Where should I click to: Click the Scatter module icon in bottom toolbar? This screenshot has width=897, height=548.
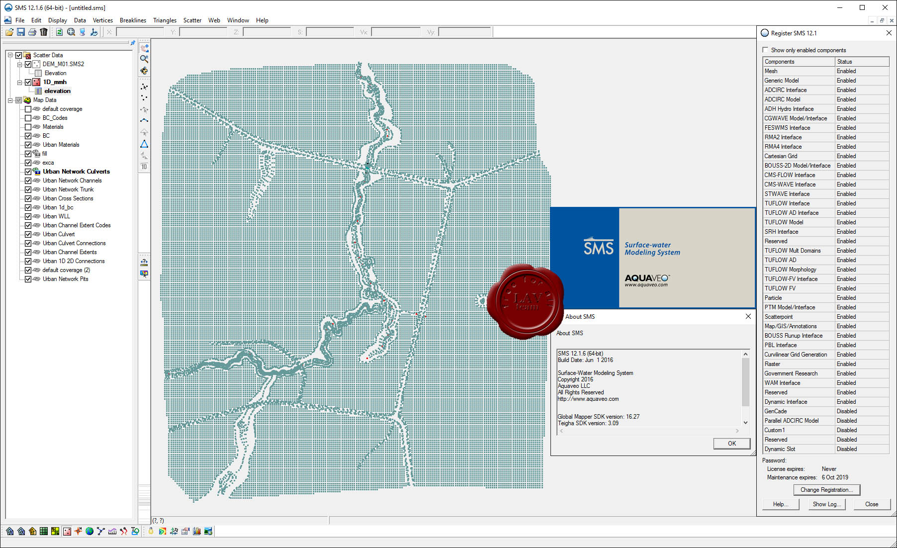pyautogui.click(x=67, y=531)
